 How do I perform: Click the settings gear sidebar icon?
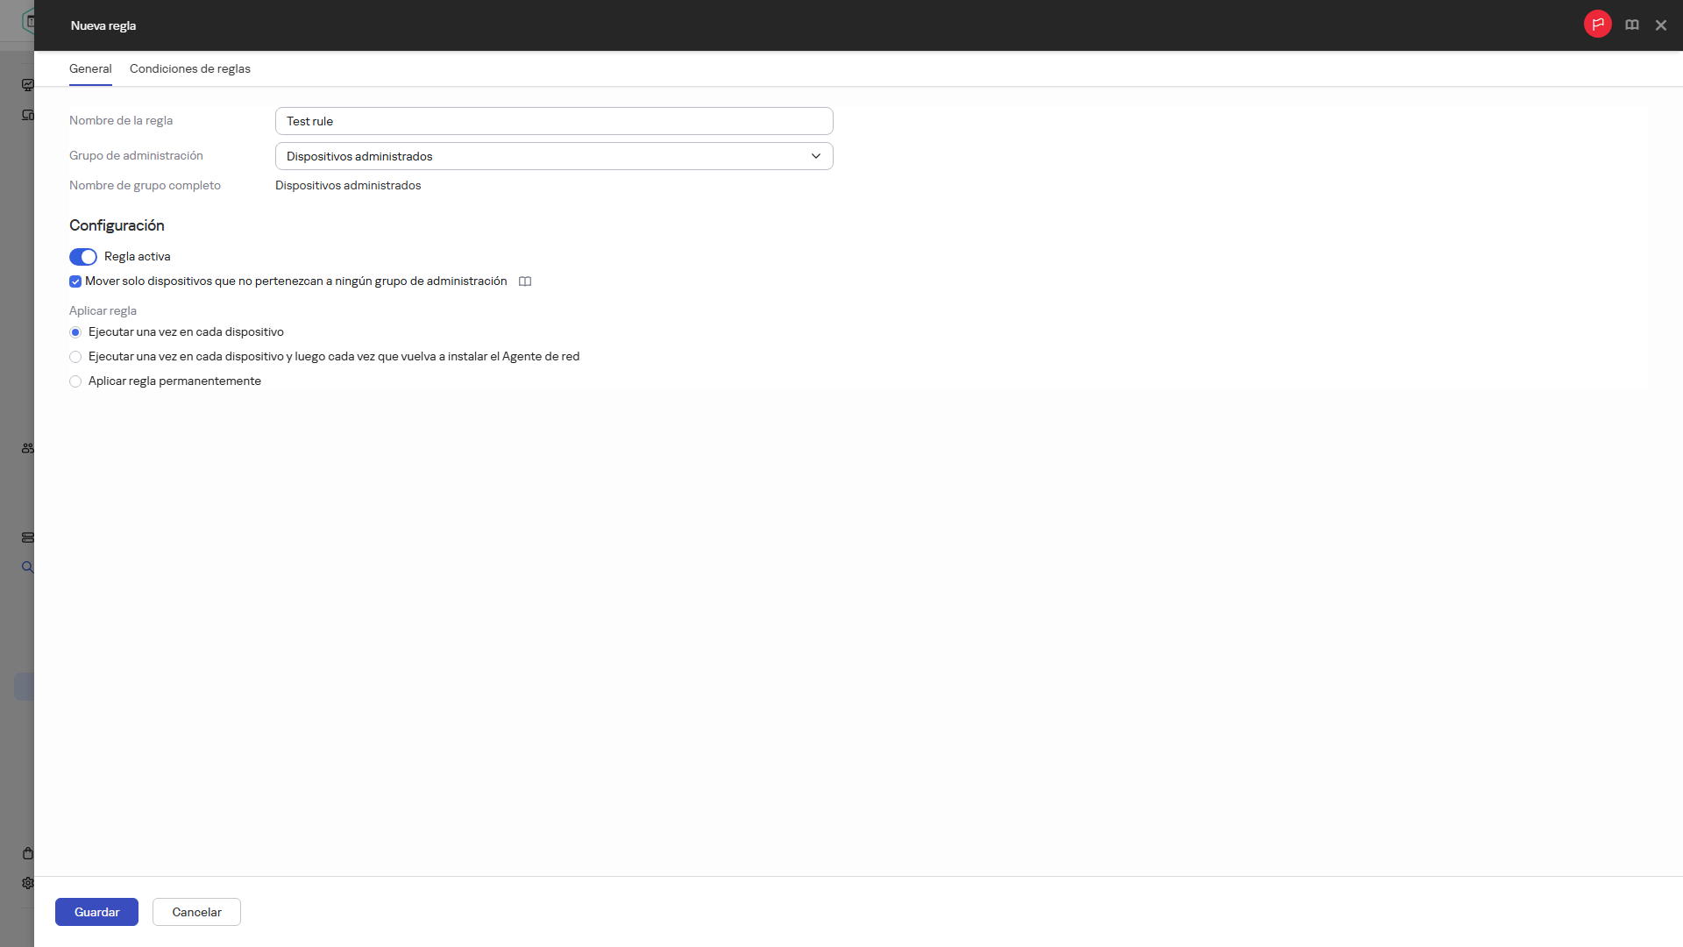click(x=28, y=883)
